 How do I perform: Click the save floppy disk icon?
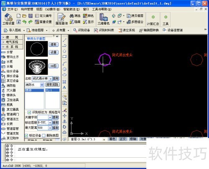[31, 16]
